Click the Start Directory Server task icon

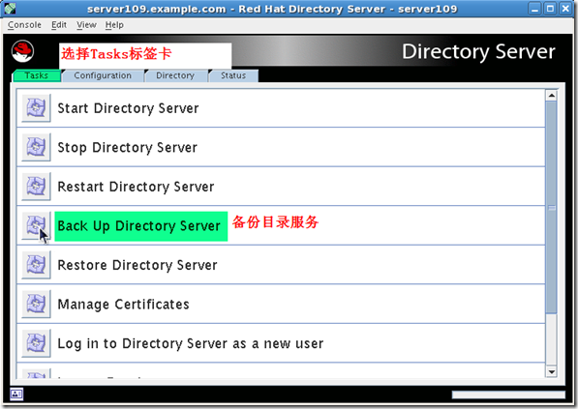click(36, 108)
